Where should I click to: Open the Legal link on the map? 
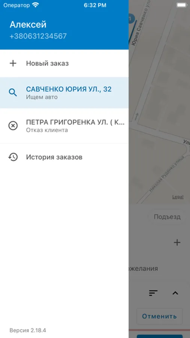coord(178,197)
